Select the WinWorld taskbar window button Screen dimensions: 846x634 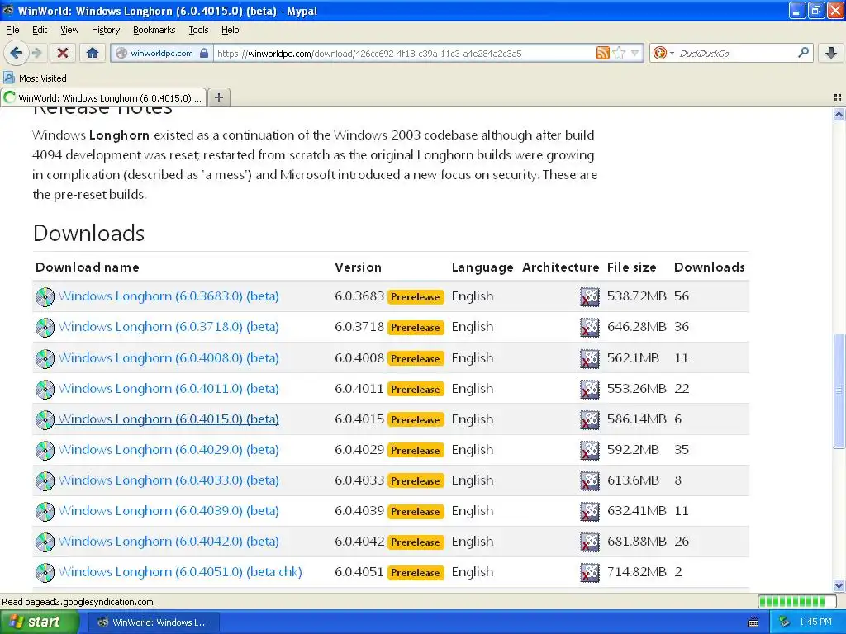pyautogui.click(x=154, y=622)
